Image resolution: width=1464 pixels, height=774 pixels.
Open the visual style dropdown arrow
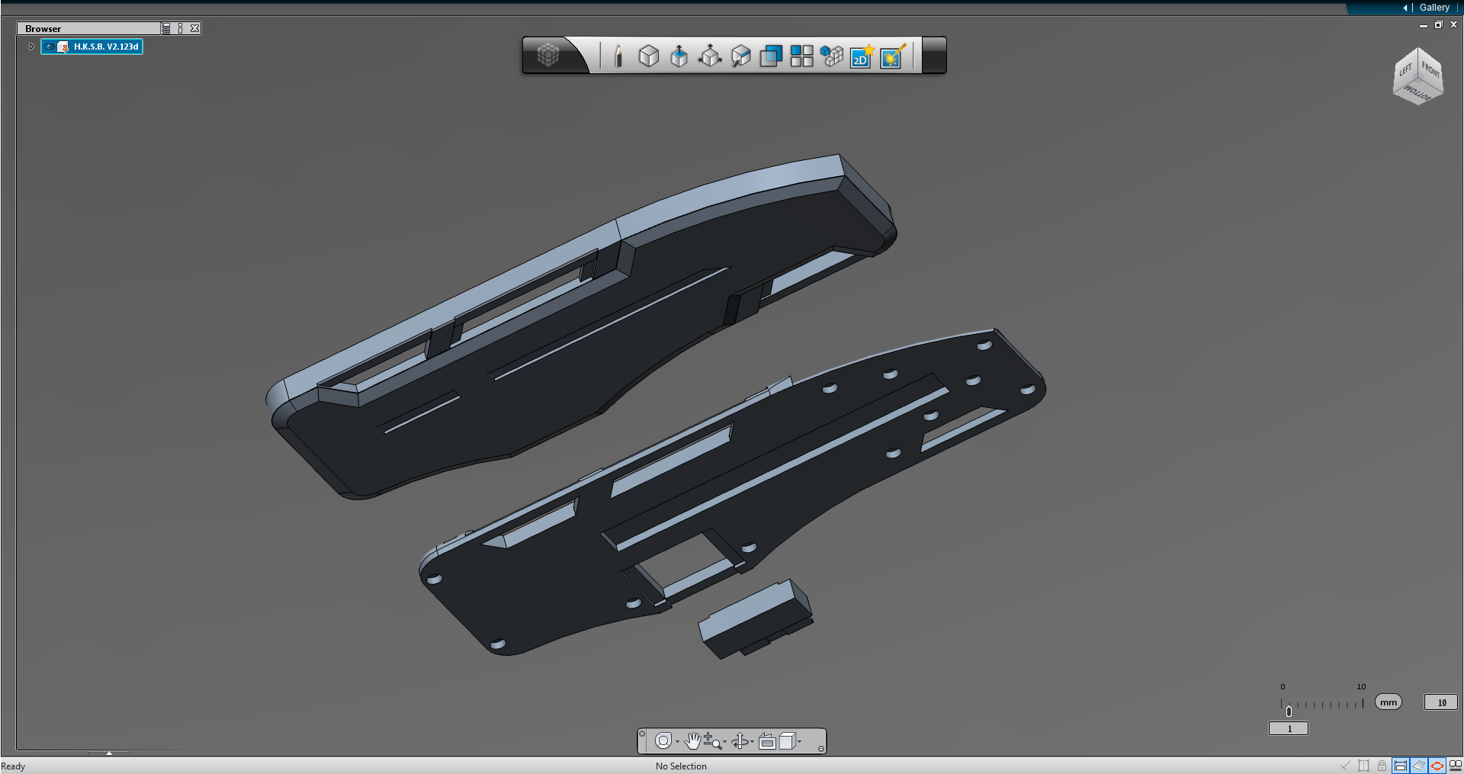[799, 741]
